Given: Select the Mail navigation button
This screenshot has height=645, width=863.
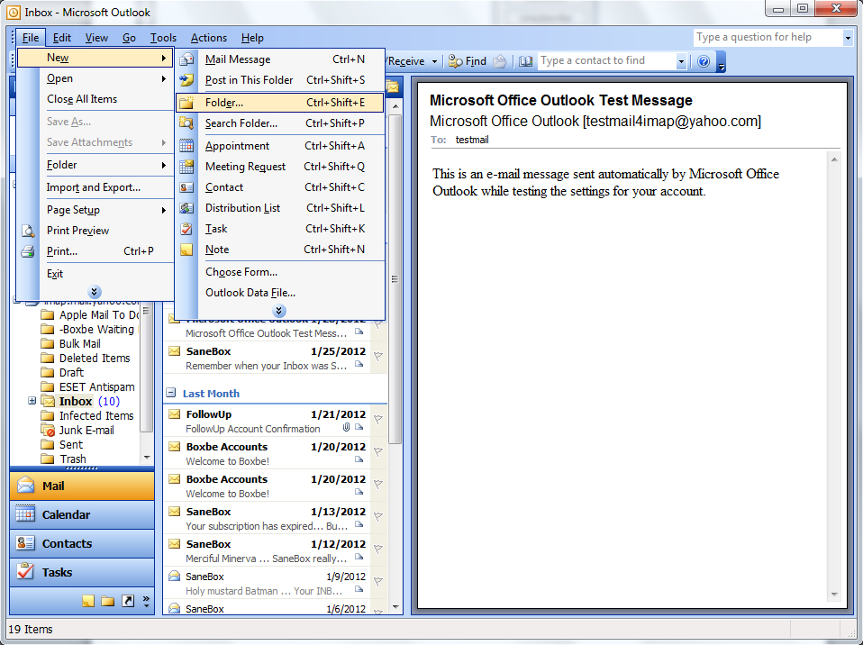Looking at the screenshot, I should tap(82, 486).
